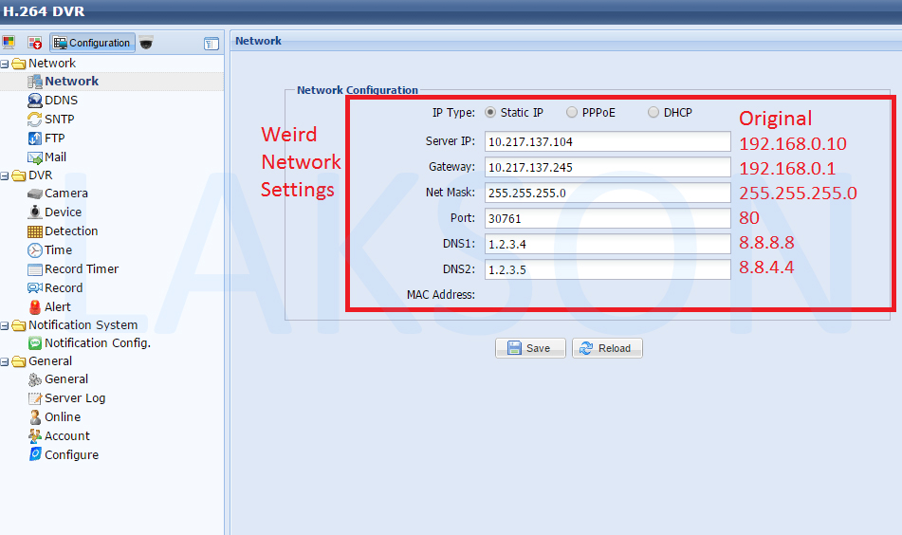
Task: Select the PPPoE radio button
Action: click(x=572, y=112)
